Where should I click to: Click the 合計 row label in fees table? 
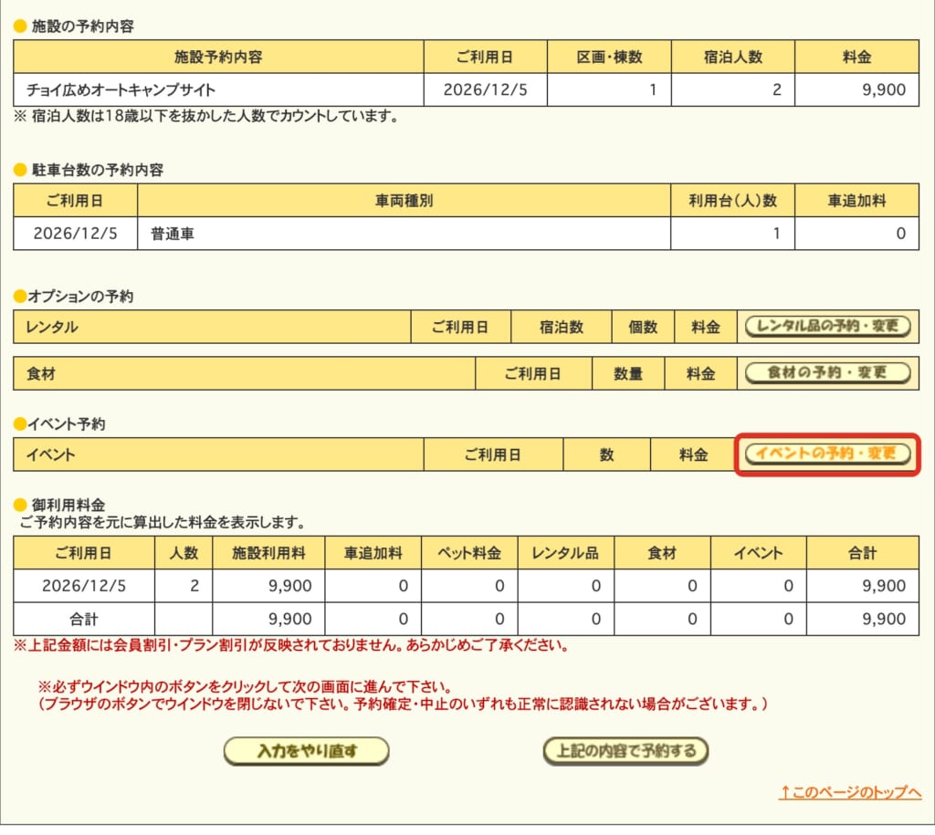83,620
